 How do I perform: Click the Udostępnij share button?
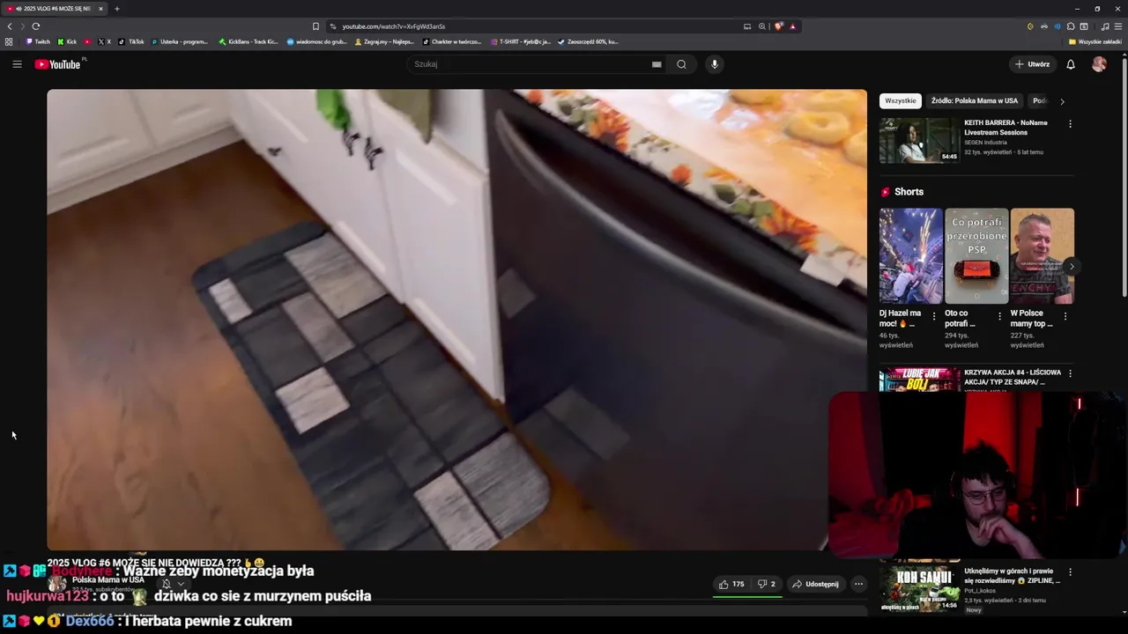tap(815, 584)
